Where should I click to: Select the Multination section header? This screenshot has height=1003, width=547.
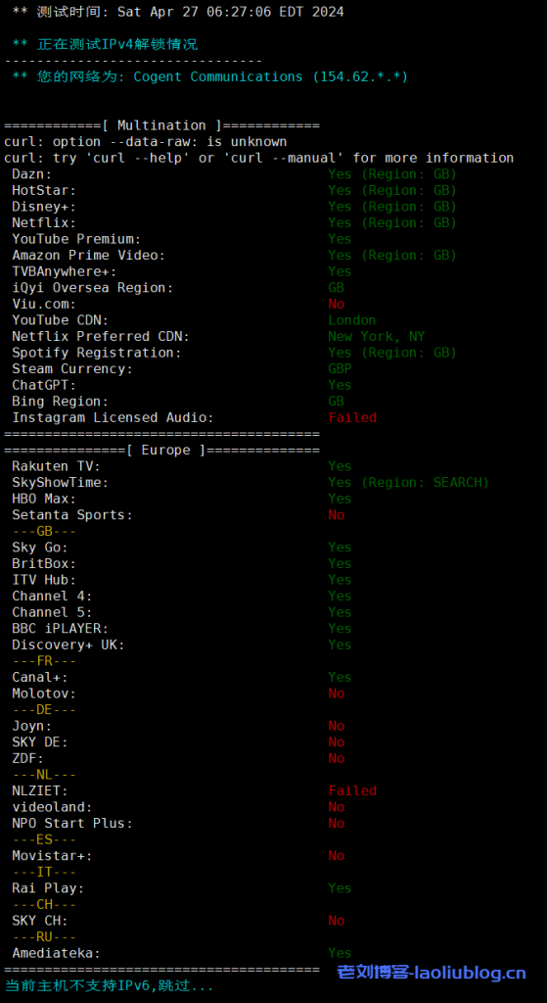coord(161,125)
